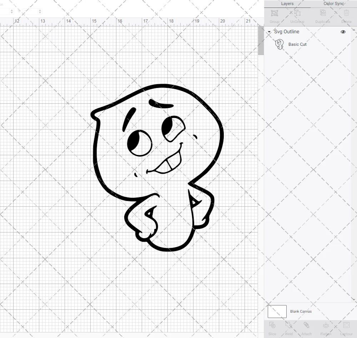Image resolution: width=357 pixels, height=338 pixels.
Task: Click the Blank Canvas color swatch
Action: (x=277, y=311)
